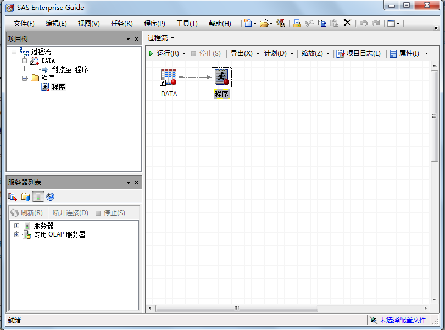This screenshot has width=445, height=330.
Task: Click the Redo arrow icon
Action: tap(376, 23)
